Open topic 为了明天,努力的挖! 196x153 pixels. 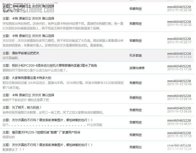(x=27, y=108)
